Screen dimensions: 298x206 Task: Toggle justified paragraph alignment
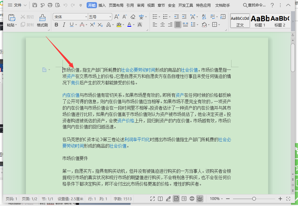(x=178, y=25)
